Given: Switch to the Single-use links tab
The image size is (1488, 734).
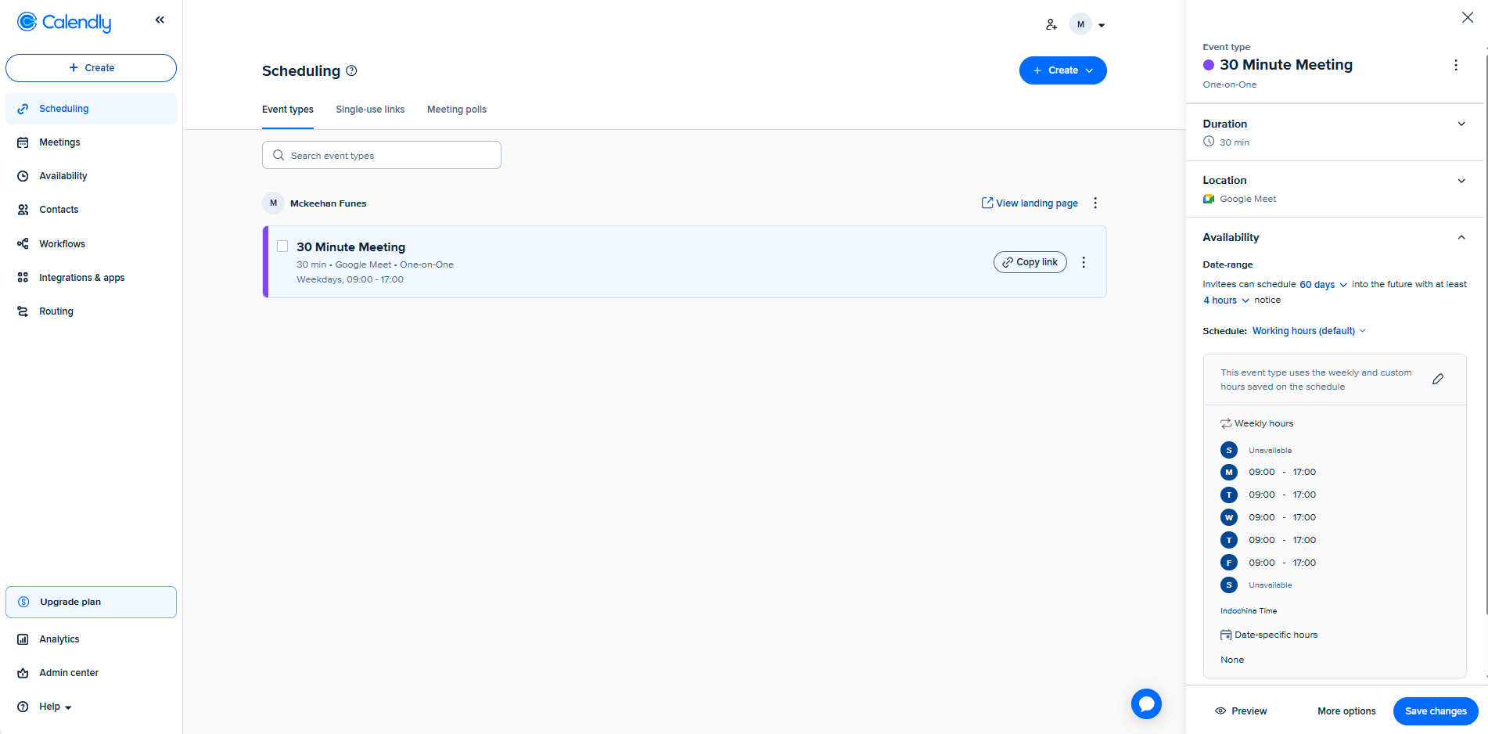Looking at the screenshot, I should 370,110.
